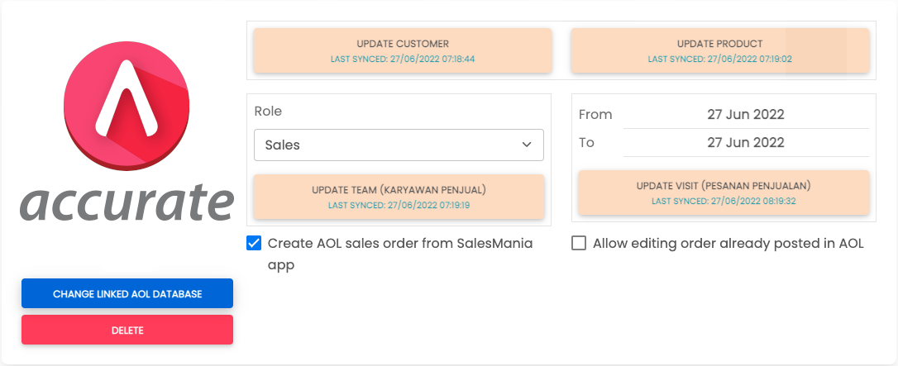Click Change Linked AOL Database button

click(x=127, y=293)
